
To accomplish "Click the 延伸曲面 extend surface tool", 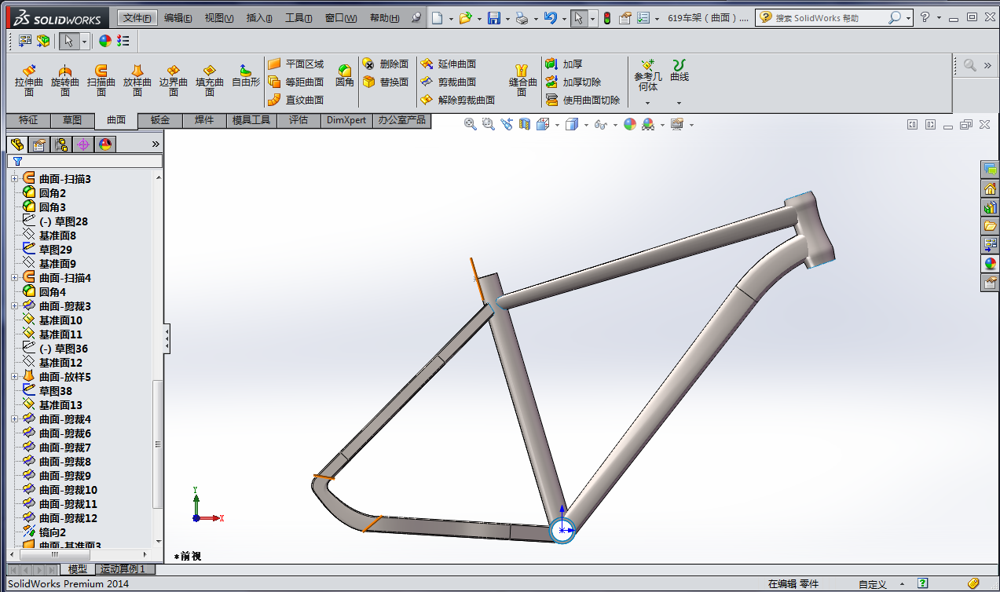I will (x=449, y=64).
